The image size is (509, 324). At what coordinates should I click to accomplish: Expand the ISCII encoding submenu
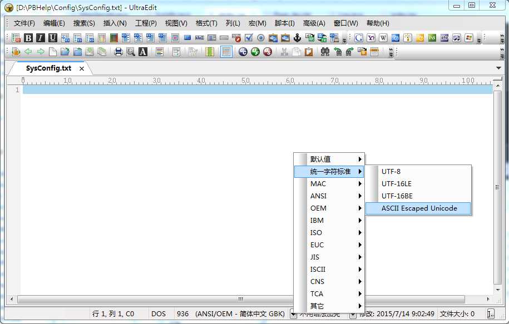tap(329, 269)
